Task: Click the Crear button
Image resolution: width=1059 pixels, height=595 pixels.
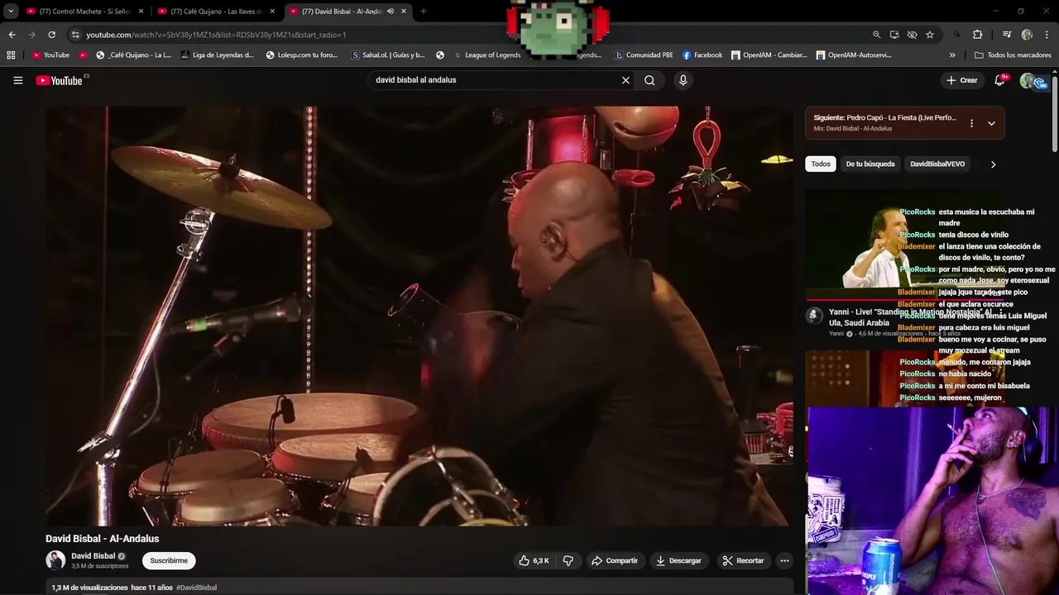Action: (x=962, y=80)
